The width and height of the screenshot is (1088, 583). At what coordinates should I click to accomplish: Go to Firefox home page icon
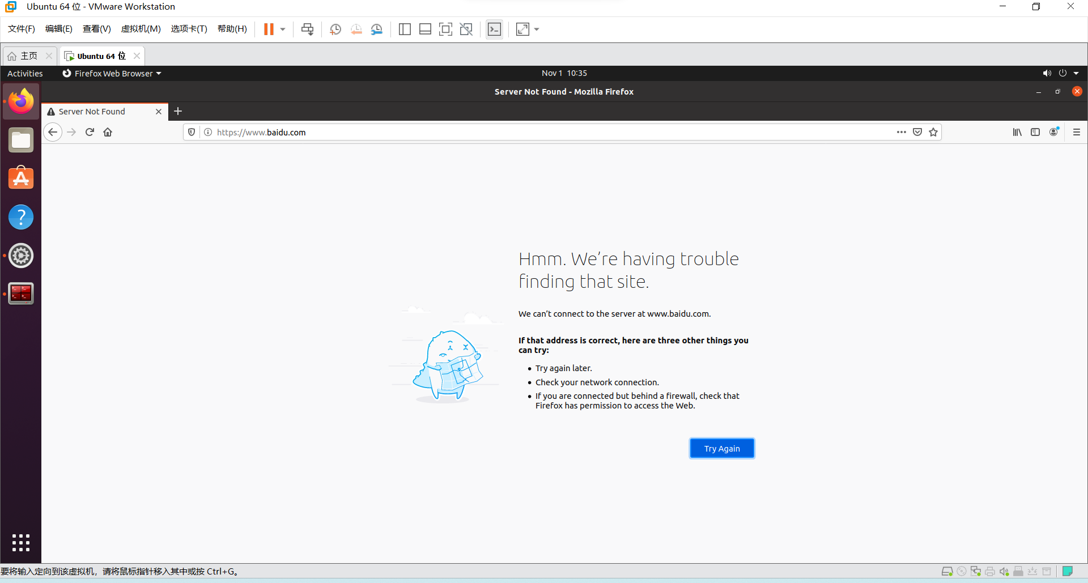108,132
